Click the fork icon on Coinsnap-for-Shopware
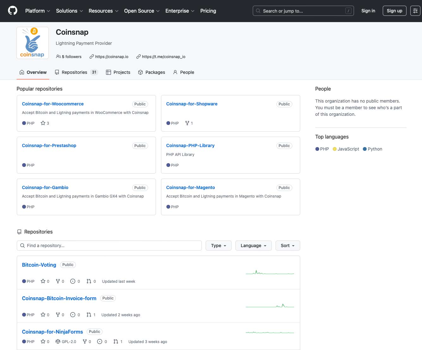Image resolution: width=422 pixels, height=350 pixels. click(x=187, y=123)
